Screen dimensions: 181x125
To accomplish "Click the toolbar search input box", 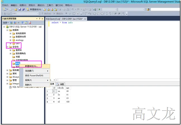I will pyautogui.click(x=165, y=9).
